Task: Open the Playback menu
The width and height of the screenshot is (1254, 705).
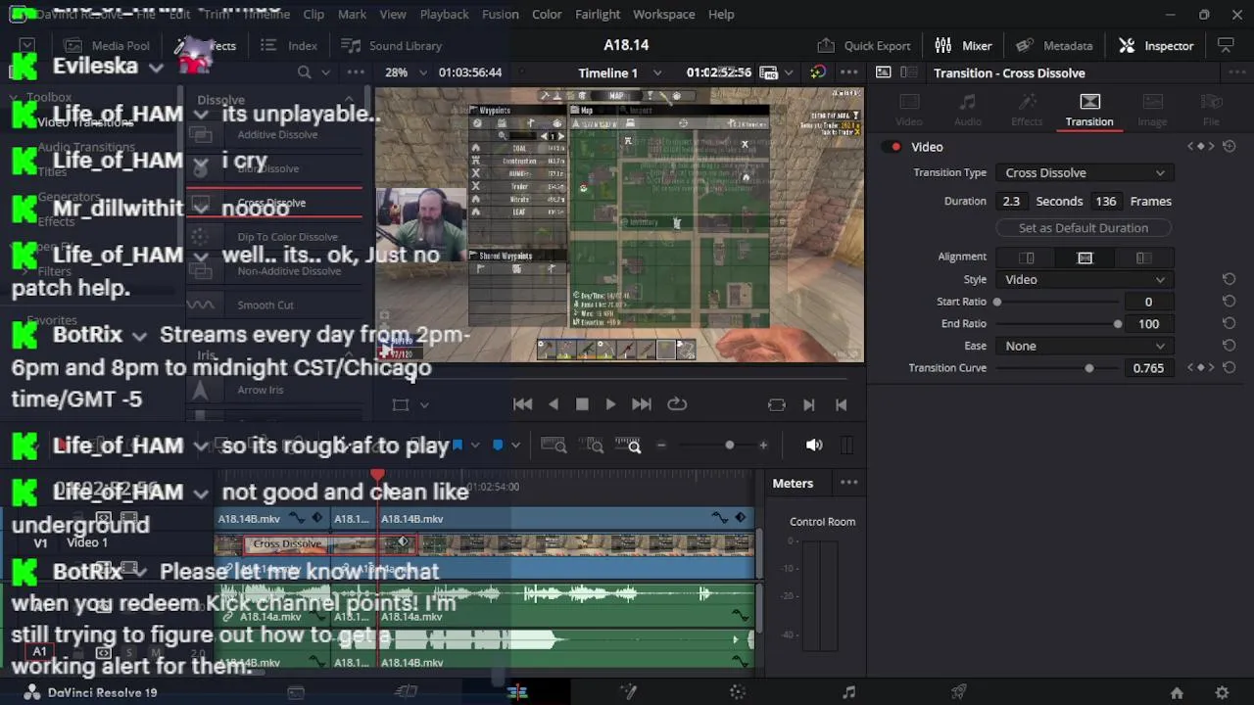Action: click(x=444, y=14)
